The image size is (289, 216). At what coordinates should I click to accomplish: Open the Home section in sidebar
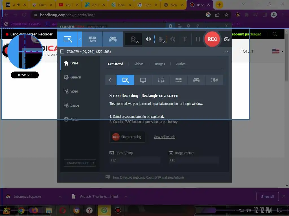(x=80, y=63)
